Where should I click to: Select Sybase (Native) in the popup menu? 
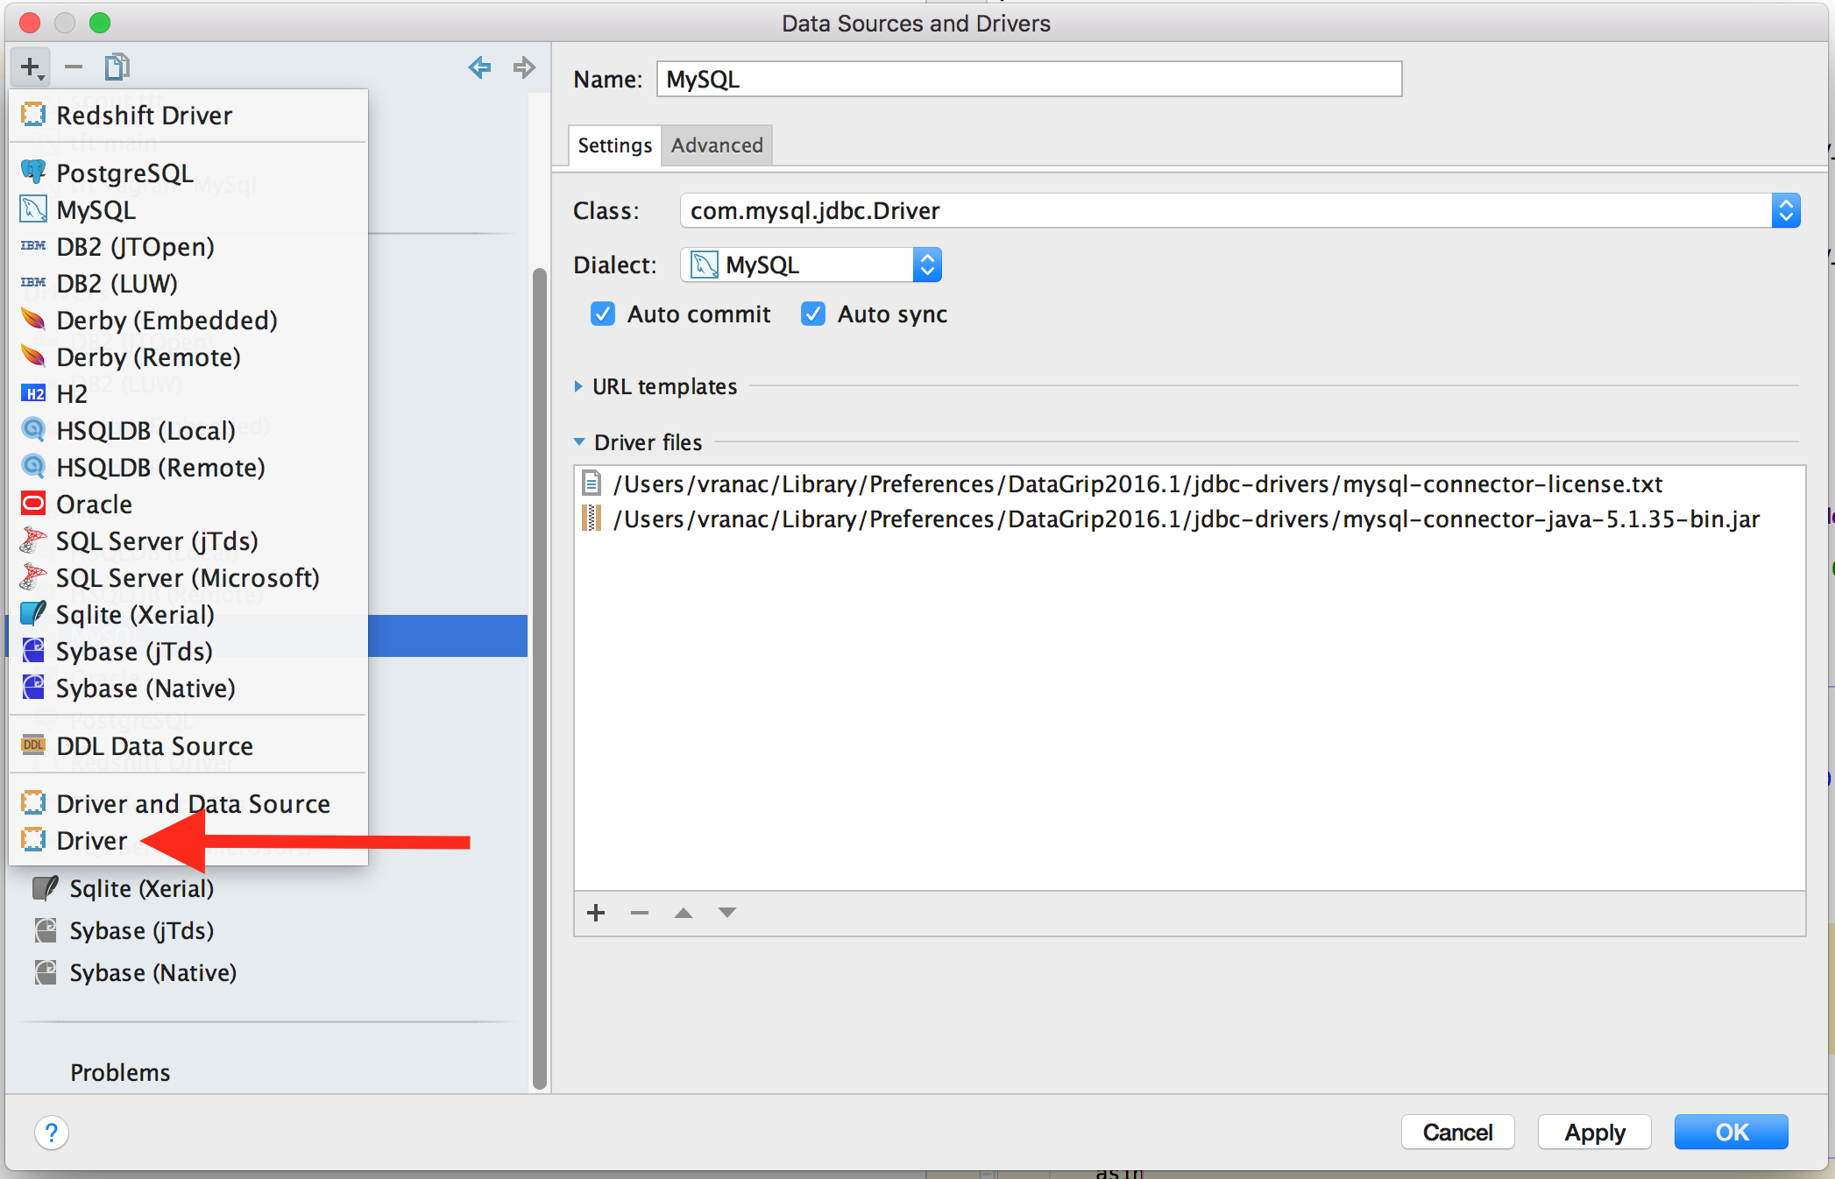click(188, 688)
